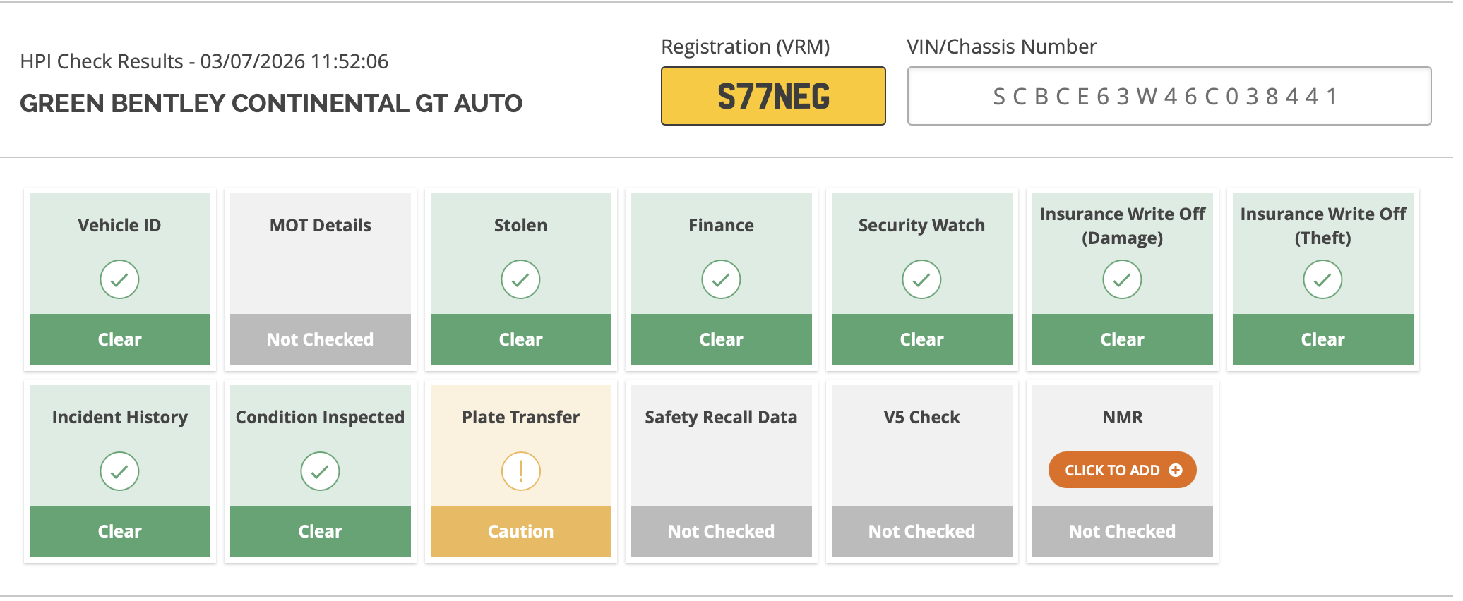Select the VIN/Chassis Number field
The width and height of the screenshot is (1463, 601).
1169,96
